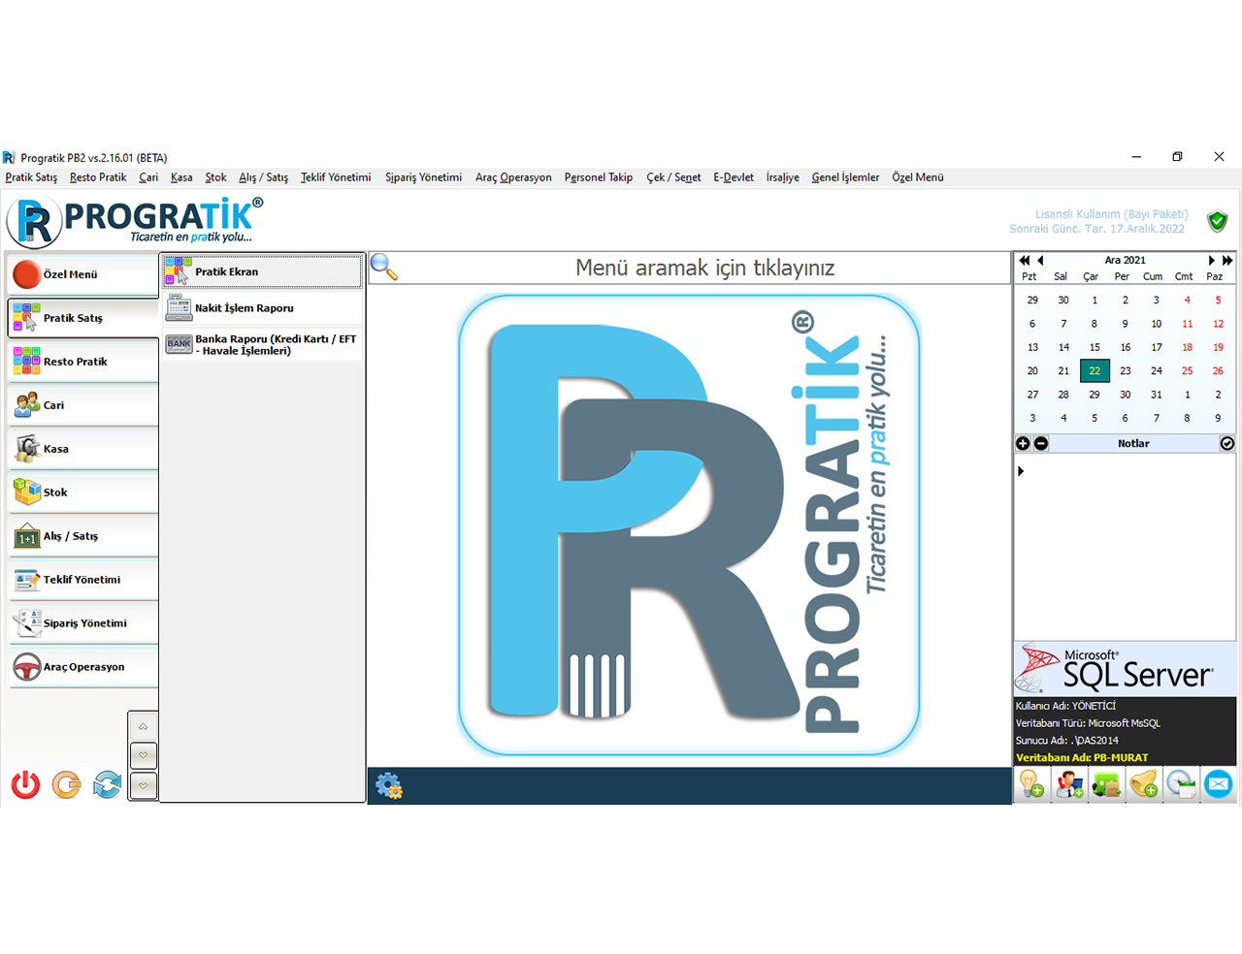Screen dimensions: 1242x954
Task: Open the Cari module in the sidebar
Action: click(x=82, y=405)
